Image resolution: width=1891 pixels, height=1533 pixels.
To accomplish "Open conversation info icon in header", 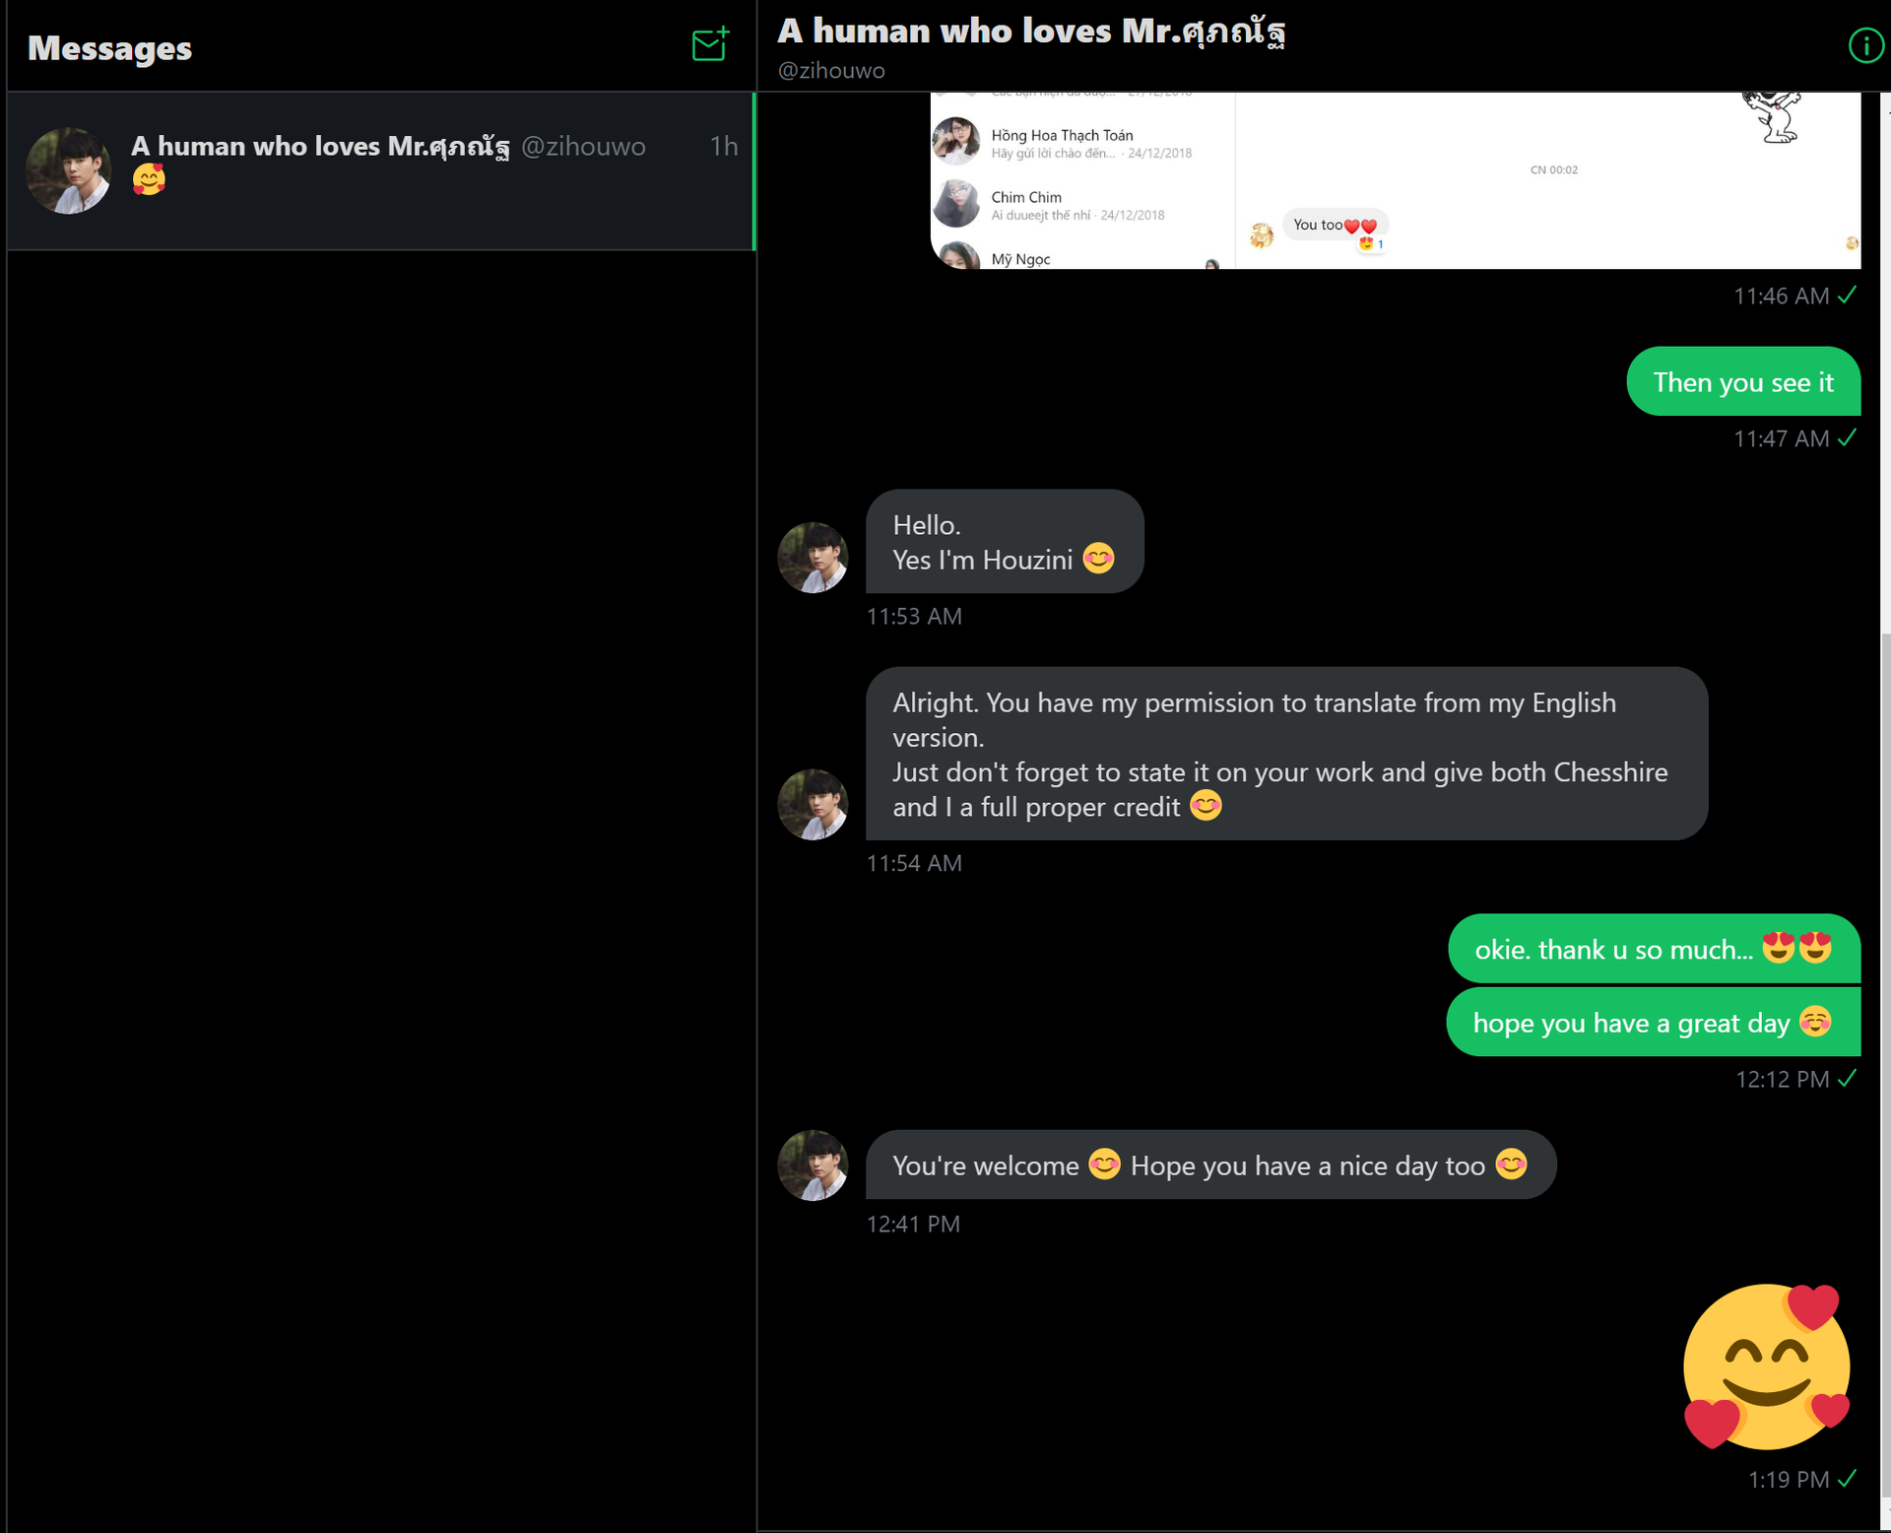I will coord(1865,45).
